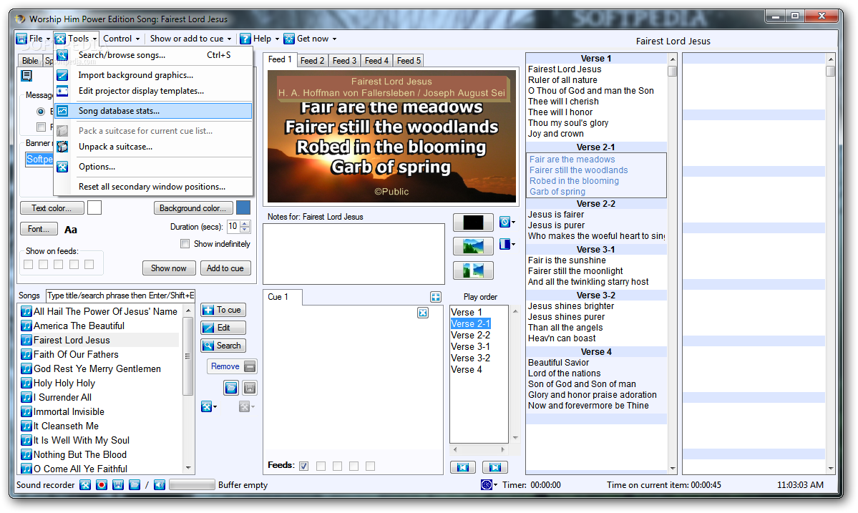Click the Remove button's minus icon
This screenshot has width=858, height=513.
(x=250, y=366)
